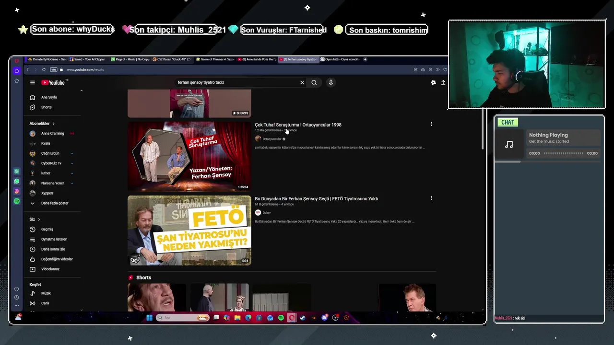This screenshot has width=614, height=345.
Task: Expand Daha fazla göster
Action: click(x=54, y=203)
